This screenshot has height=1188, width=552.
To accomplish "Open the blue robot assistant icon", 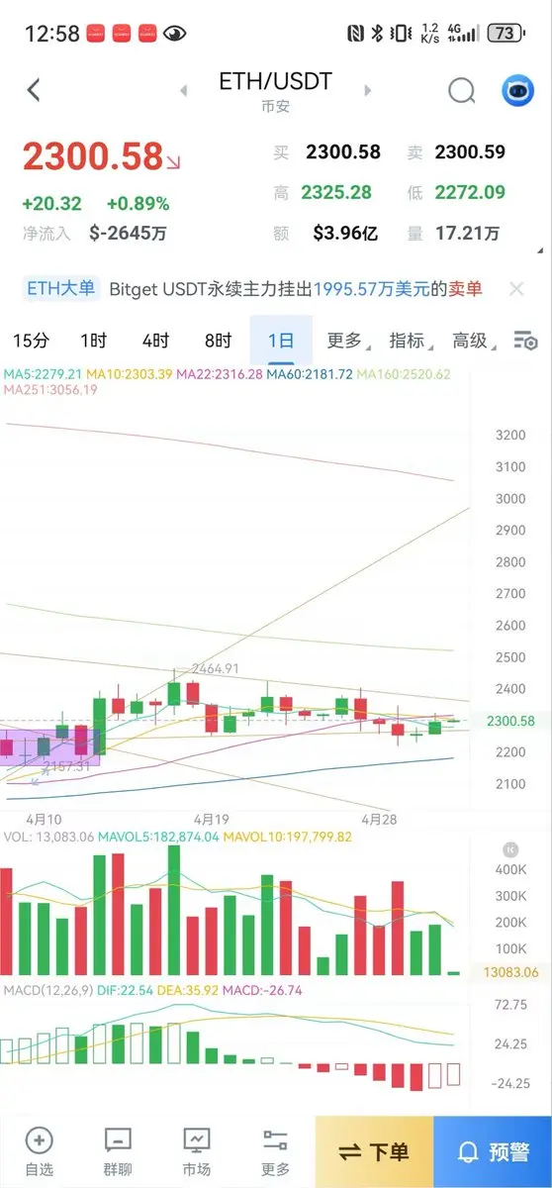I will (x=515, y=91).
